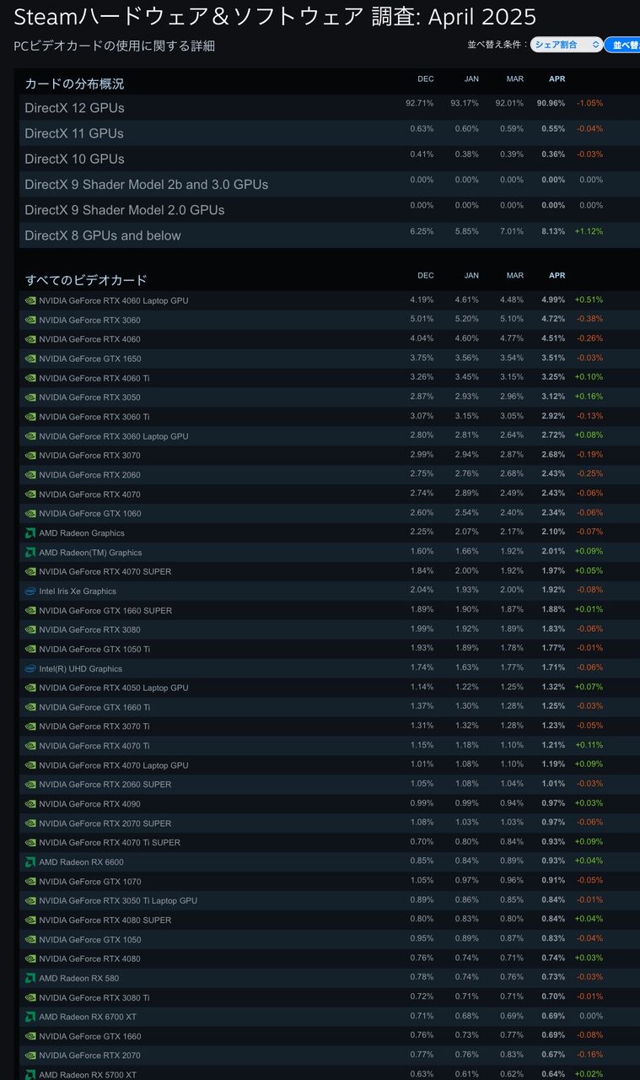640x1080 pixels.
Task: Click AMD logo beside Radeon RX 6600
Action: click(30, 861)
